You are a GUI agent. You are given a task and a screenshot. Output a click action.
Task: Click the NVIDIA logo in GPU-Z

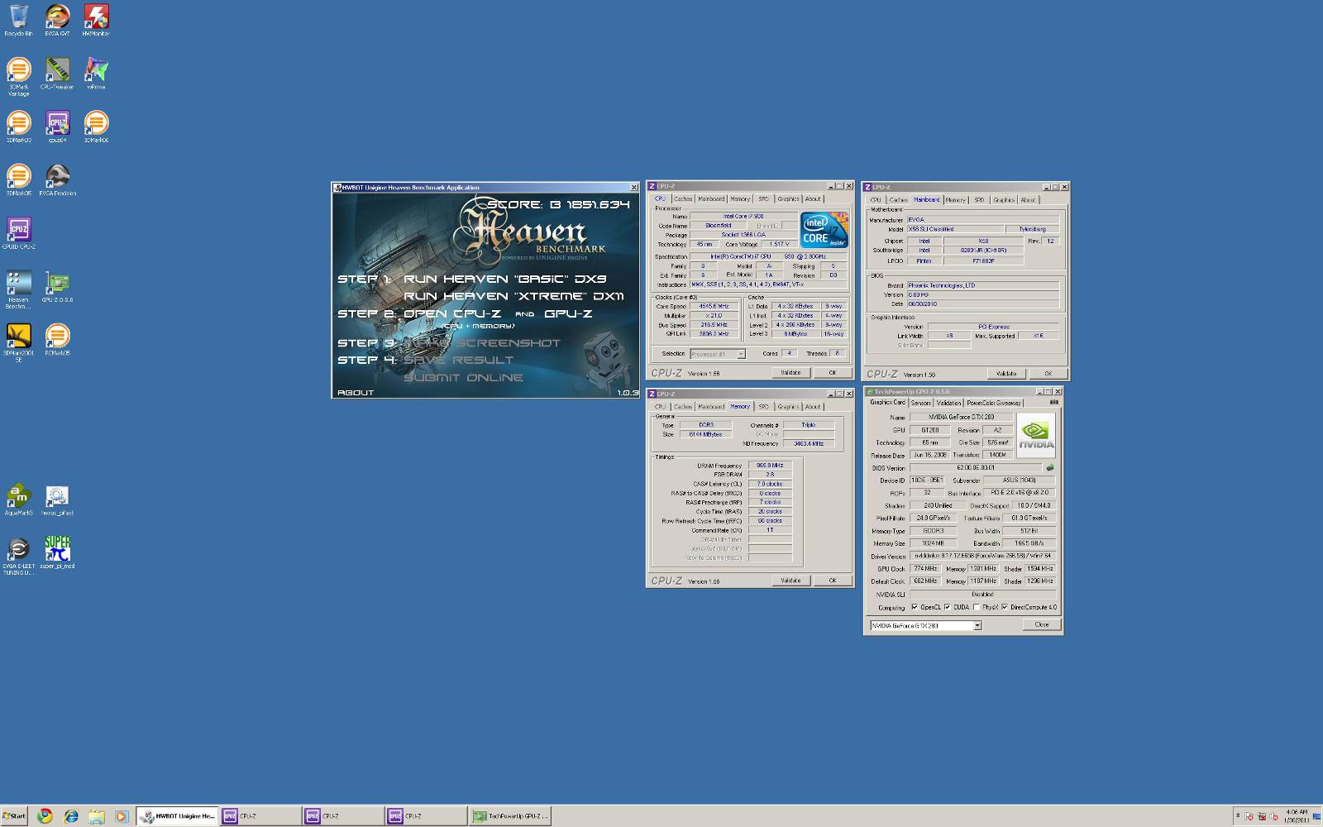click(x=1035, y=435)
